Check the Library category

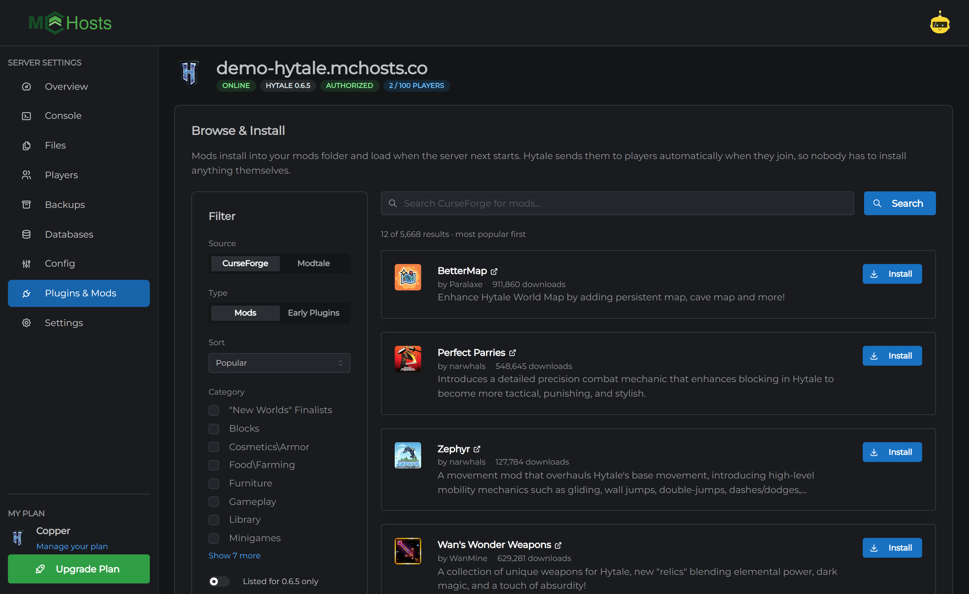click(214, 520)
